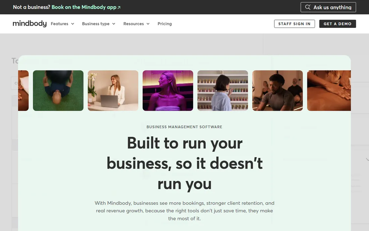Click the Built to run your business headline
This screenshot has height=231, width=369.
pyautogui.click(x=184, y=164)
